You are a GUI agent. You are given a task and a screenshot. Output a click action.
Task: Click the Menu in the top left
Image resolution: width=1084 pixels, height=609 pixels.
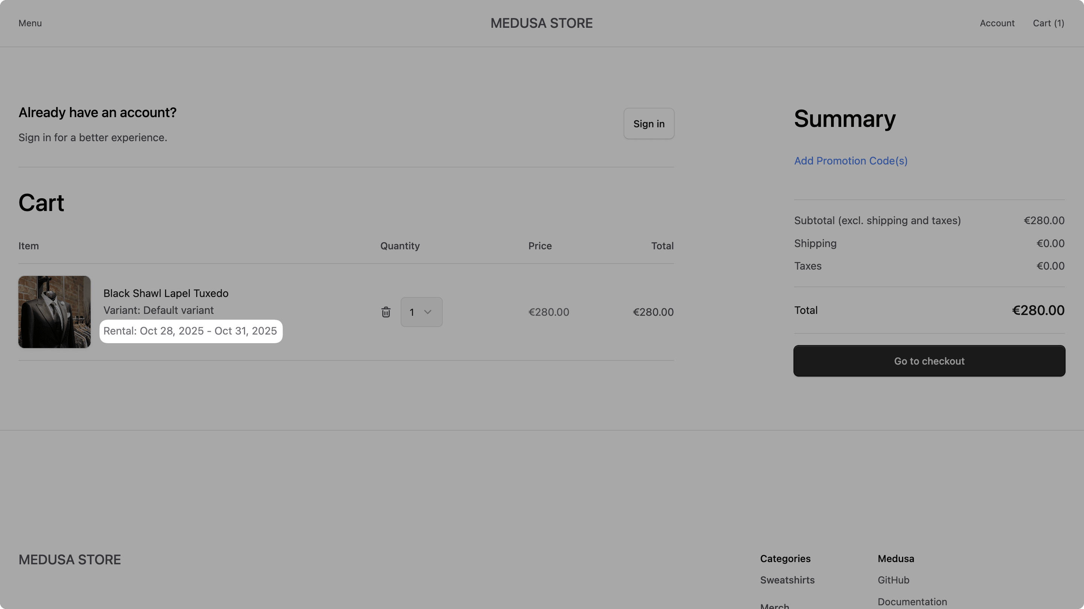pyautogui.click(x=30, y=23)
